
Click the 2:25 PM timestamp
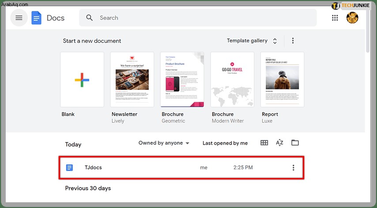tap(243, 167)
